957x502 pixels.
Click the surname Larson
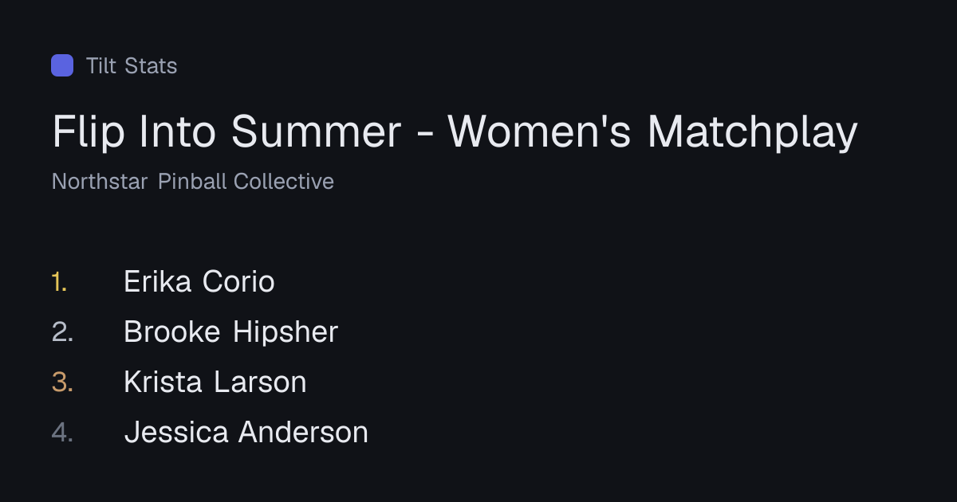[260, 382]
